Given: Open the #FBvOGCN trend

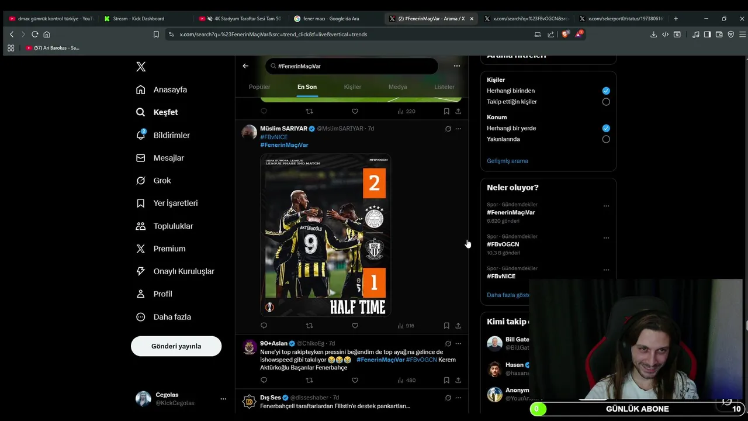Looking at the screenshot, I should pyautogui.click(x=503, y=244).
